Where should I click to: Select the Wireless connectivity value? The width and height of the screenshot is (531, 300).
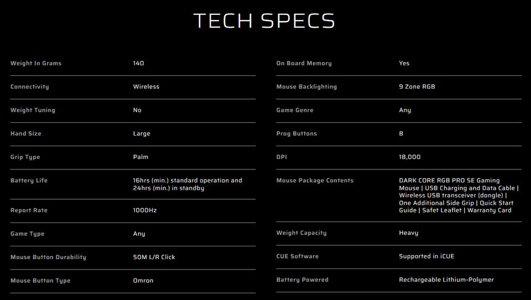pyautogui.click(x=146, y=87)
